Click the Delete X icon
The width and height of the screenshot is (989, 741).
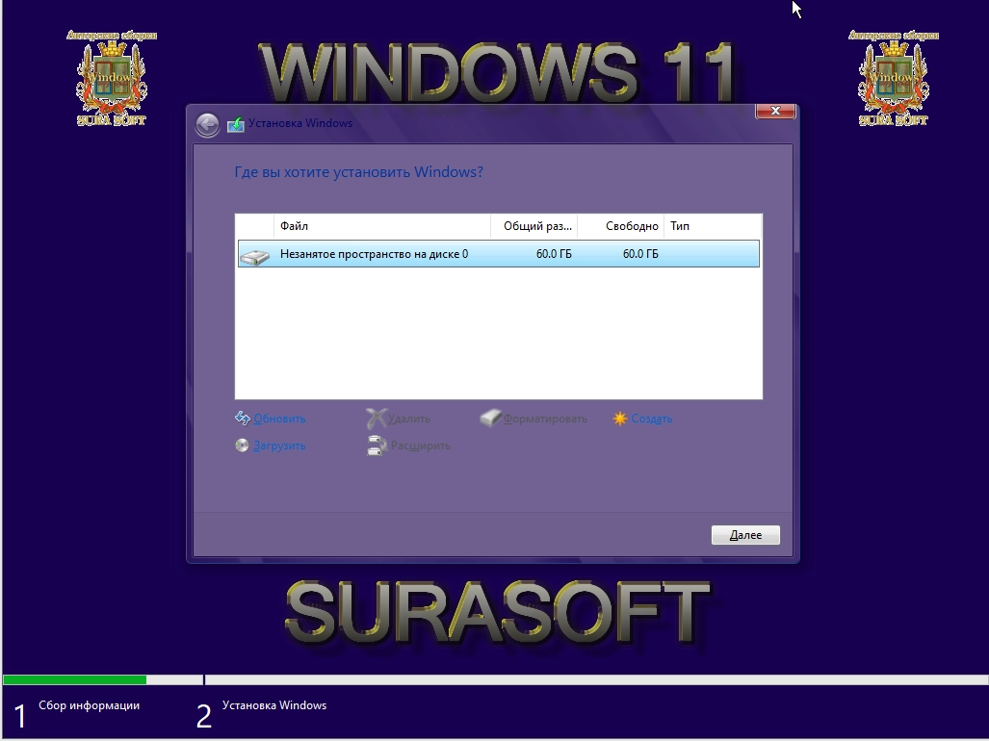coord(376,418)
